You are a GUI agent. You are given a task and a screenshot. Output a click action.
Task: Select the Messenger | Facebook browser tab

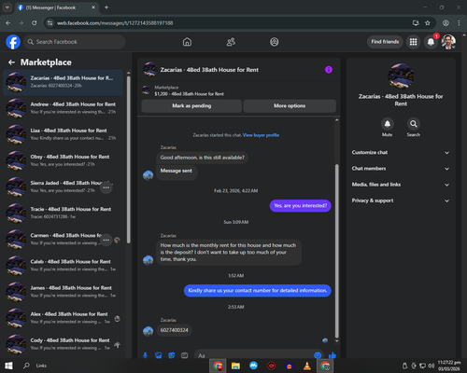[x=56, y=7]
